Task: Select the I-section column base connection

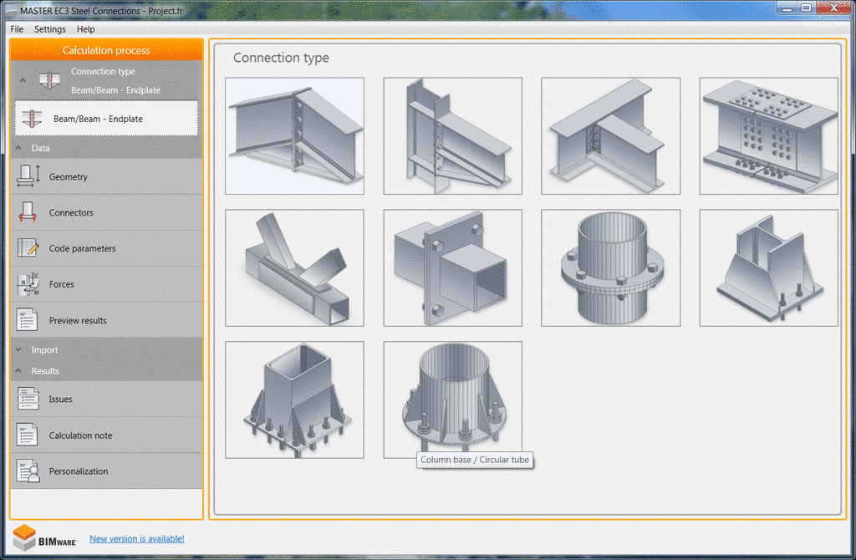Action: [x=769, y=268]
